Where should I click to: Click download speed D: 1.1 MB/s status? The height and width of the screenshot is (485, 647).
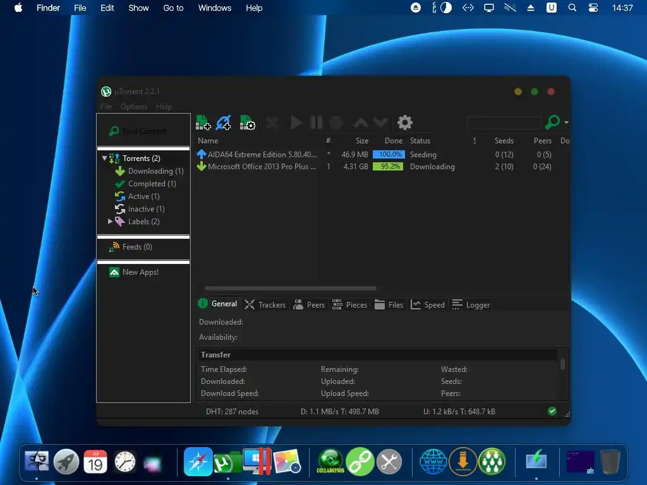tap(339, 412)
